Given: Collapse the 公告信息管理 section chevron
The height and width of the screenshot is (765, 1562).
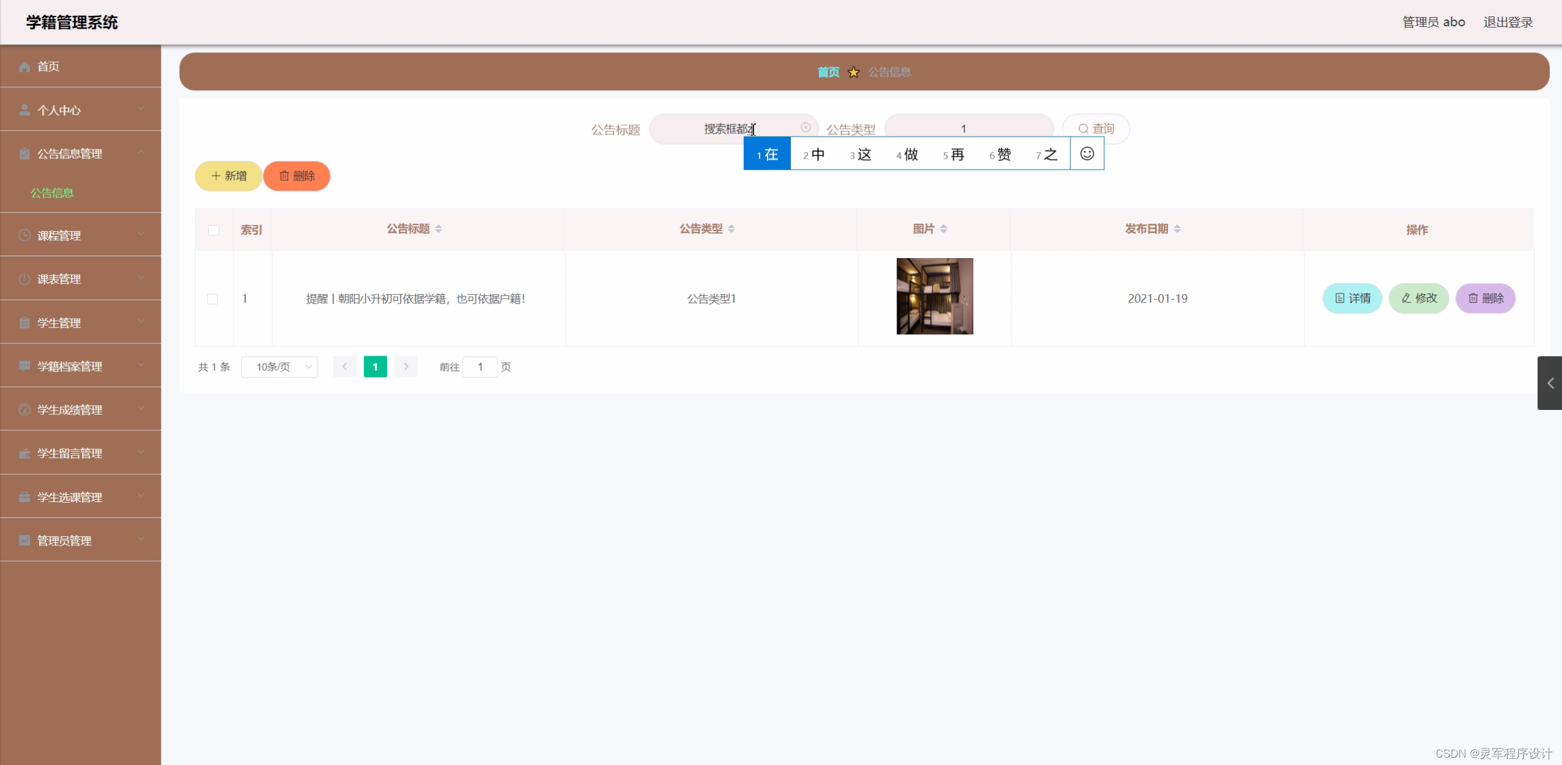Looking at the screenshot, I should coord(142,153).
